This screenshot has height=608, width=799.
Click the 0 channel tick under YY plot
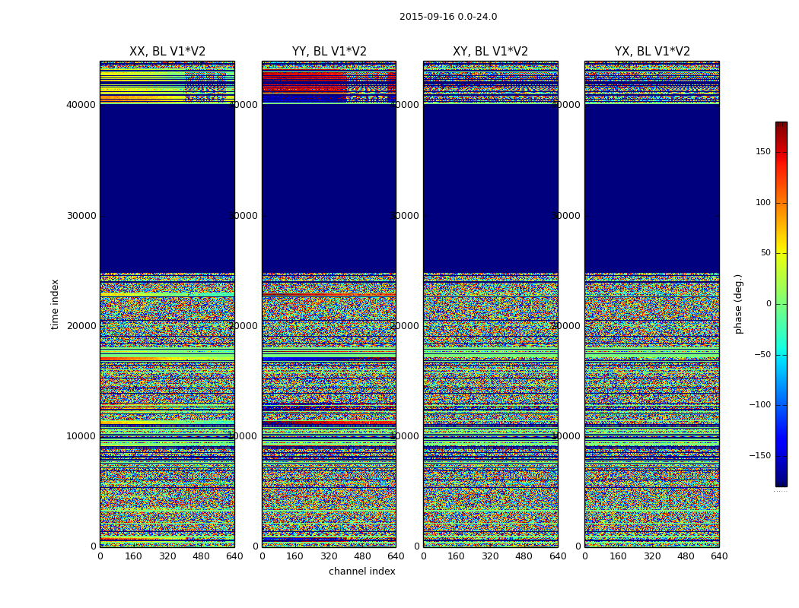[x=263, y=556]
